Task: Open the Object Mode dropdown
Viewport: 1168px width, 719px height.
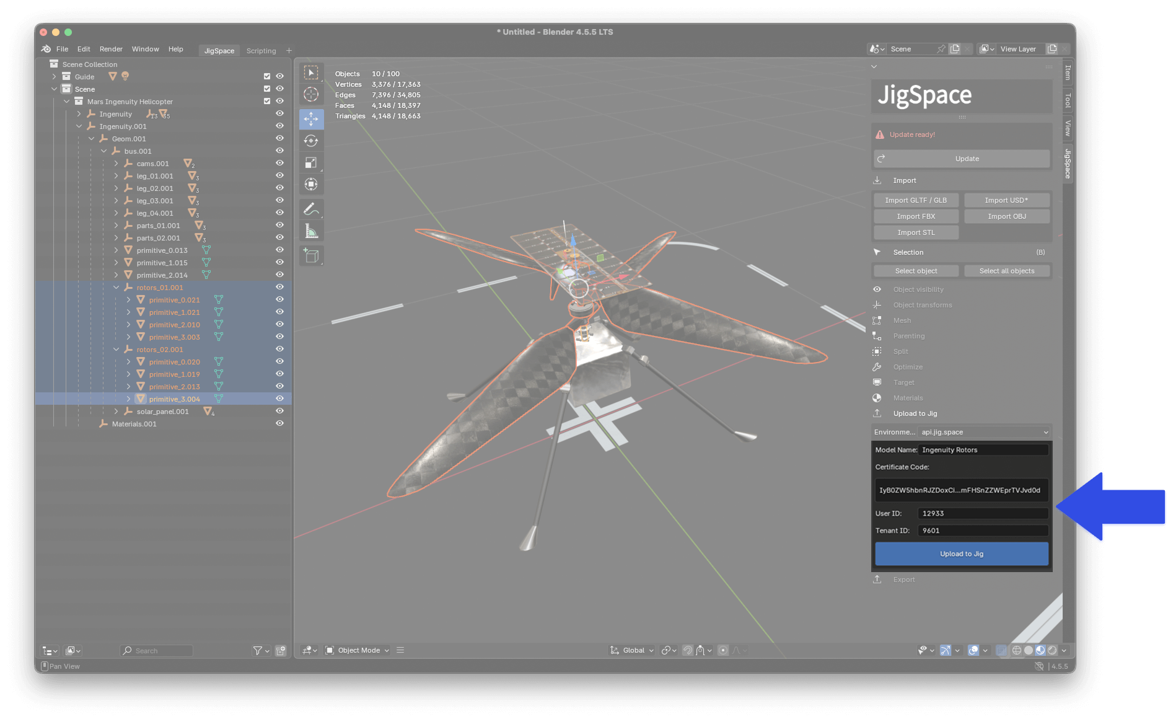Action: (x=358, y=650)
